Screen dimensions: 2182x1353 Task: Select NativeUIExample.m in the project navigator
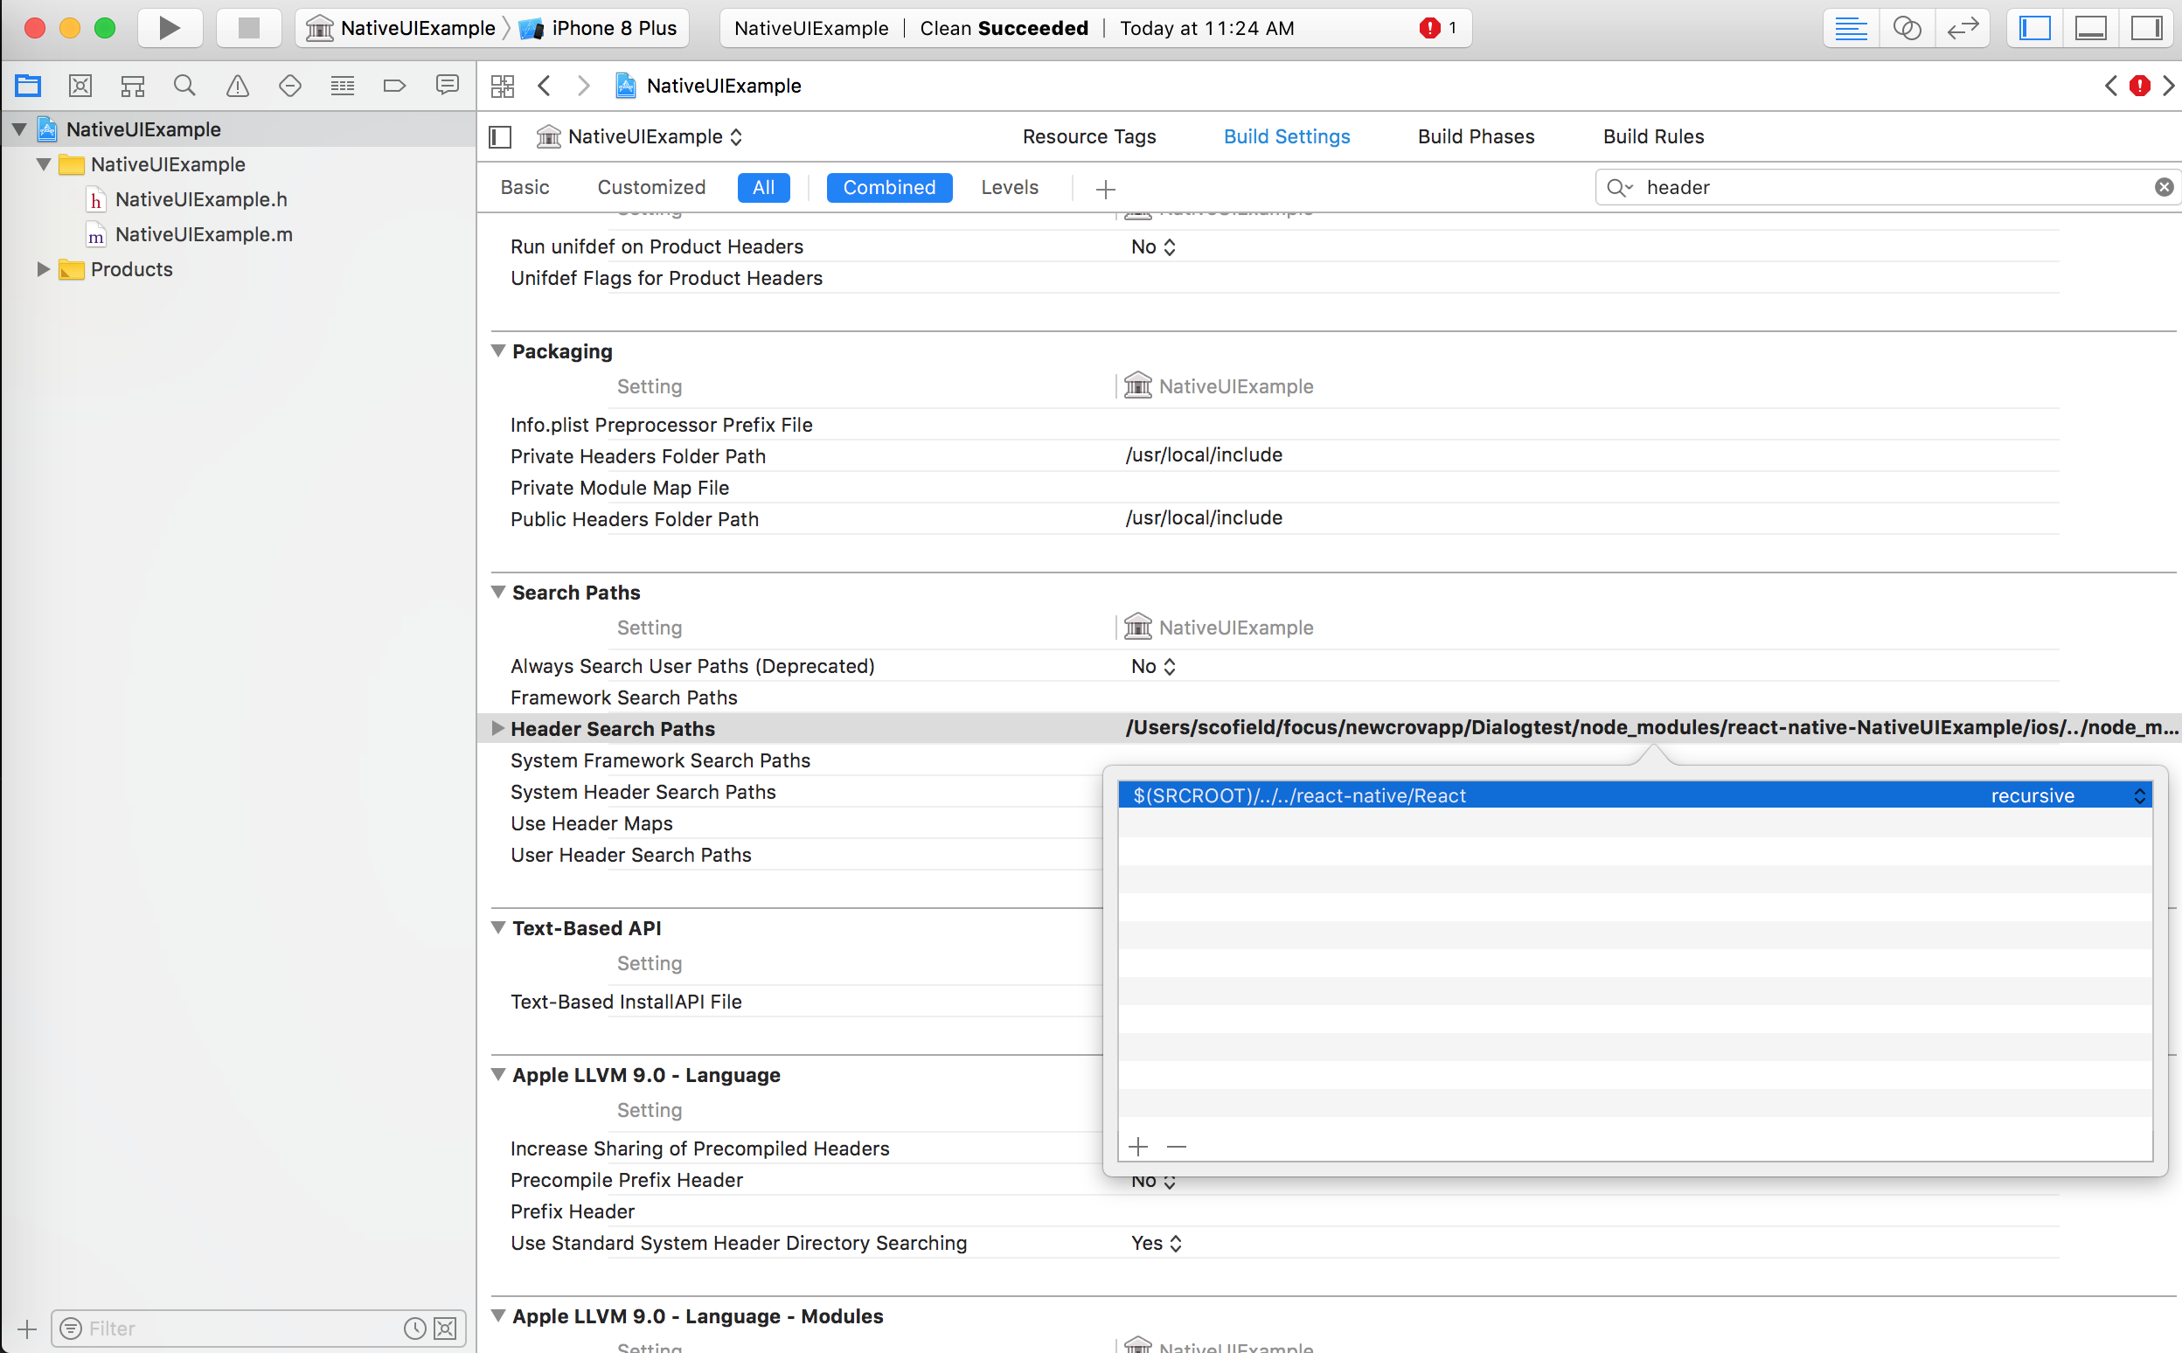point(203,233)
